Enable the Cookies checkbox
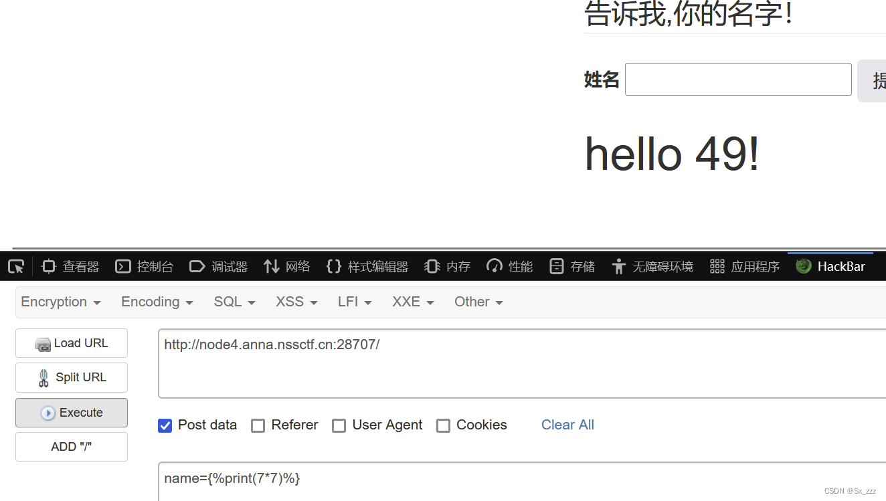The width and height of the screenshot is (886, 501). tap(443, 425)
